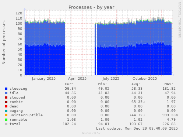Click the y-axis label 0

pyautogui.click(x=21, y=75)
